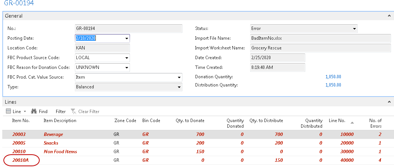Open the Status dropdown showing Error

click(354, 28)
